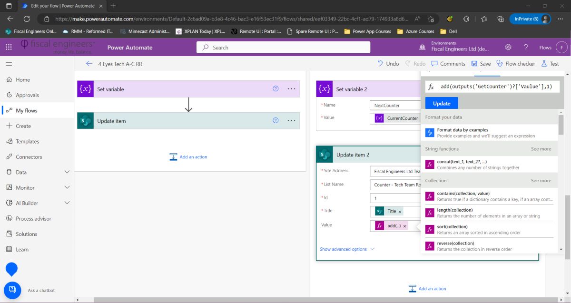Open browser extensions puzzle icon
This screenshot has height=303, width=571.
[x=466, y=19]
